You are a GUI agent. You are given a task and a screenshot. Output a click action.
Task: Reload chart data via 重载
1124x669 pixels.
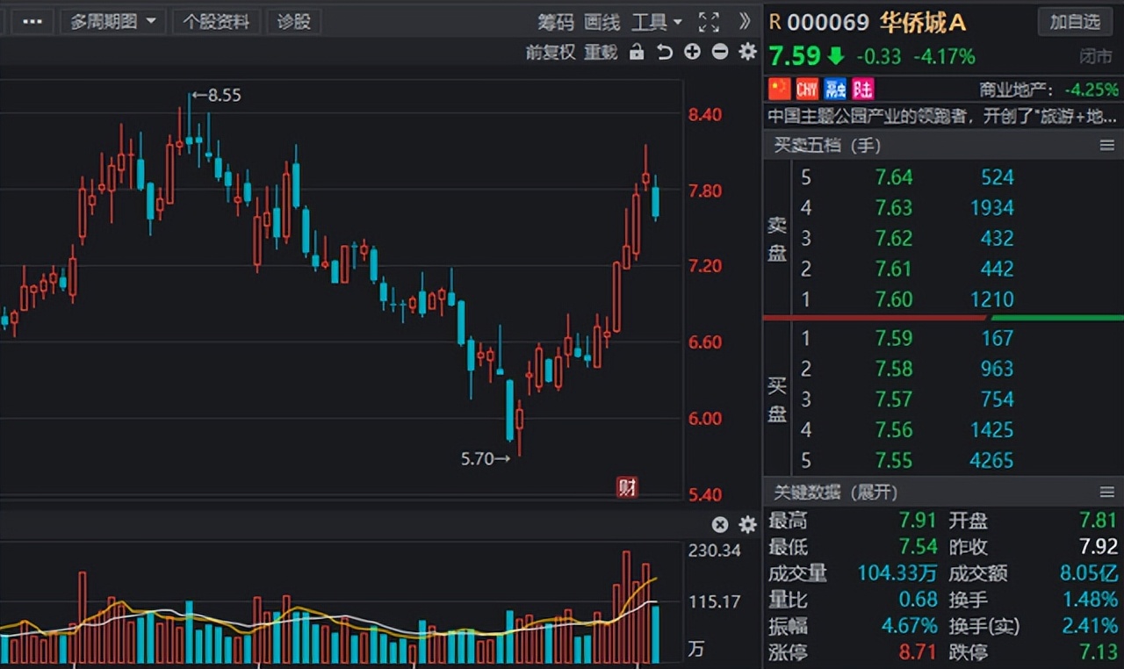[x=601, y=53]
